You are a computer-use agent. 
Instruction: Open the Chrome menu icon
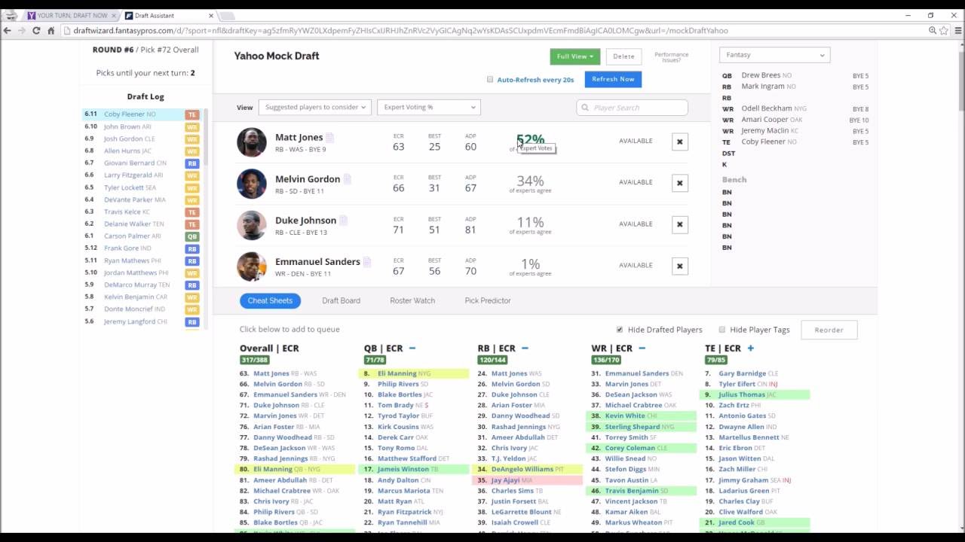[x=957, y=31]
